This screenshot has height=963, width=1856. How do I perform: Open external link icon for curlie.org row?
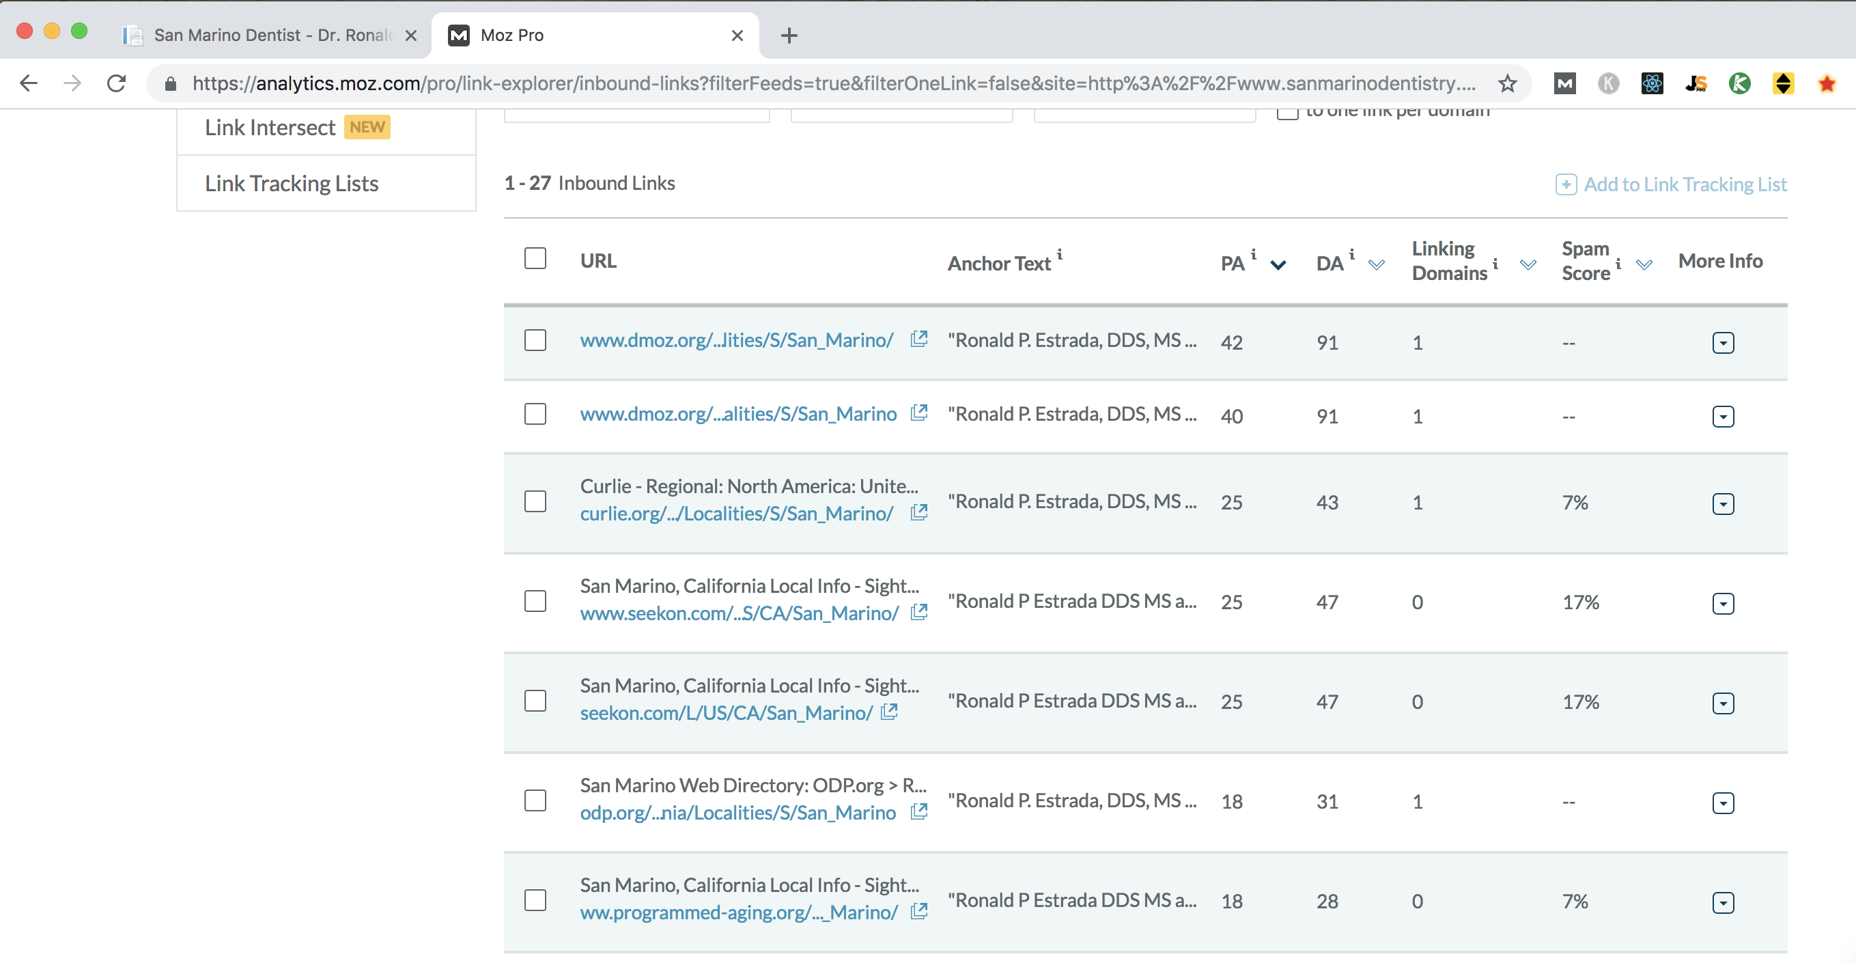click(918, 512)
